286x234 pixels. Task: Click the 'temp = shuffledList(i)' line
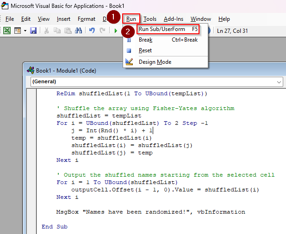tap(112, 138)
